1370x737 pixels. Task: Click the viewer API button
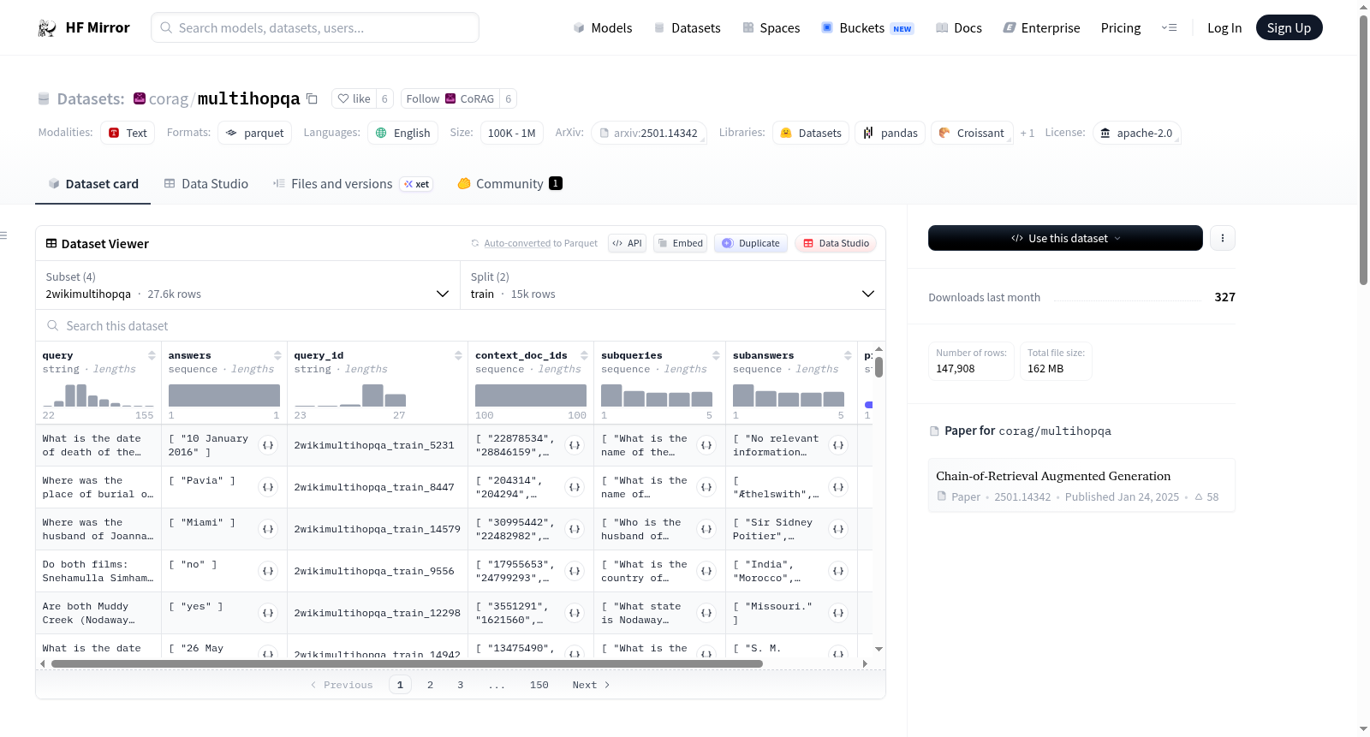(627, 243)
